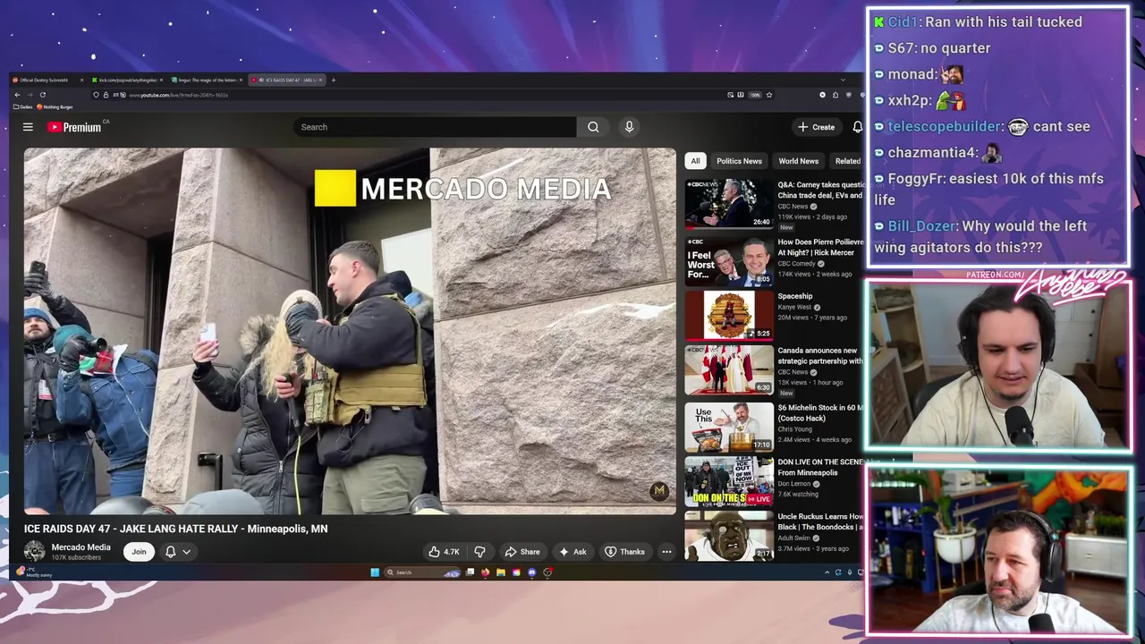Switch to Official Destiny Subreddit tab
Screen dimensions: 1145x644
click(47, 80)
